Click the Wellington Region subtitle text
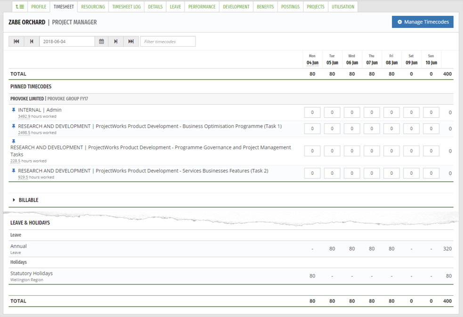 click(26, 280)
